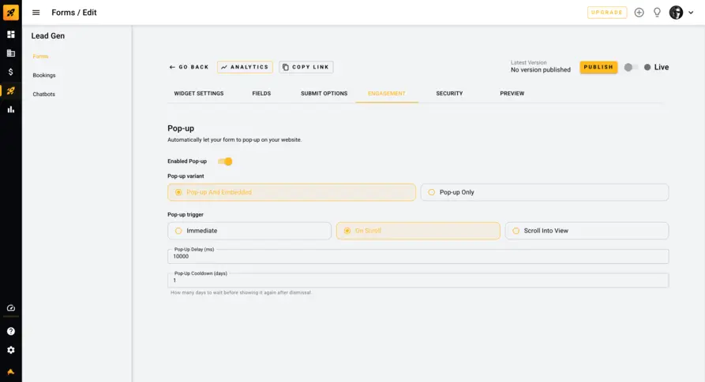Switch to the Widget Settings tab

coord(199,93)
